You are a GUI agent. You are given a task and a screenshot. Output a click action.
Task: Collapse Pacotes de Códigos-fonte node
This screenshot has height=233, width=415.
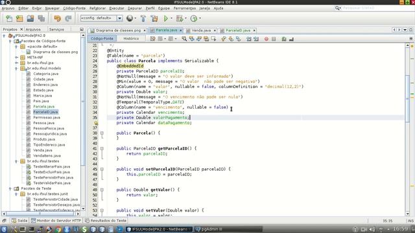(10, 41)
